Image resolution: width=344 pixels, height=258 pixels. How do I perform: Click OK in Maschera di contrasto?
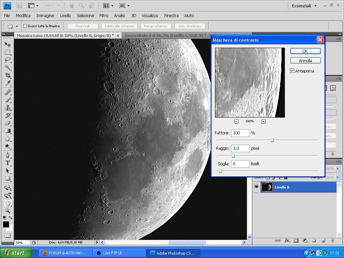pyautogui.click(x=305, y=51)
